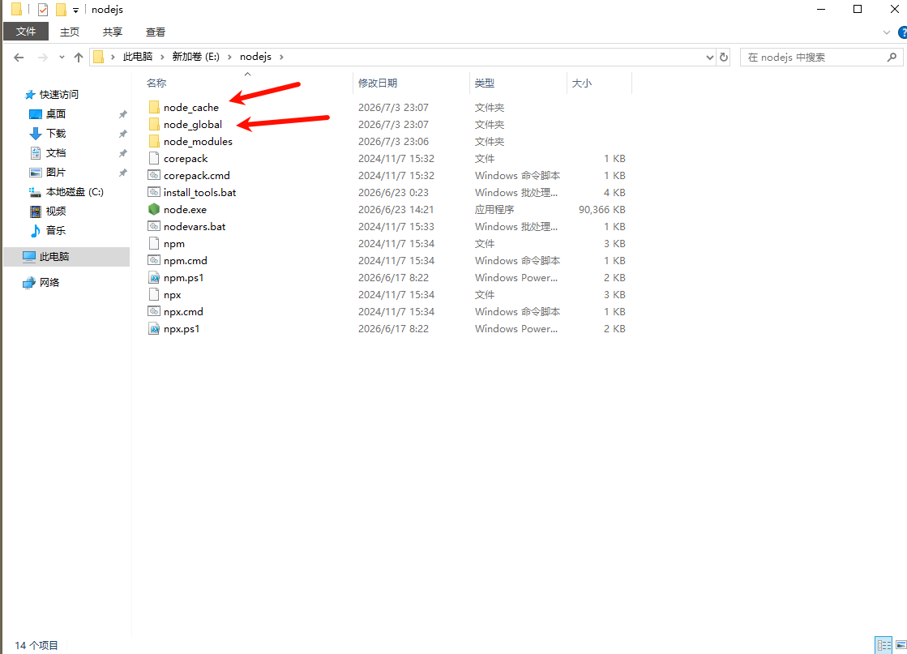
Task: Select the node.exe file name
Action: point(185,209)
